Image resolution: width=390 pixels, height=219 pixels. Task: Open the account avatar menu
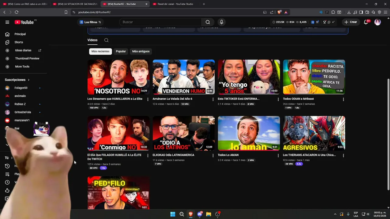[378, 22]
